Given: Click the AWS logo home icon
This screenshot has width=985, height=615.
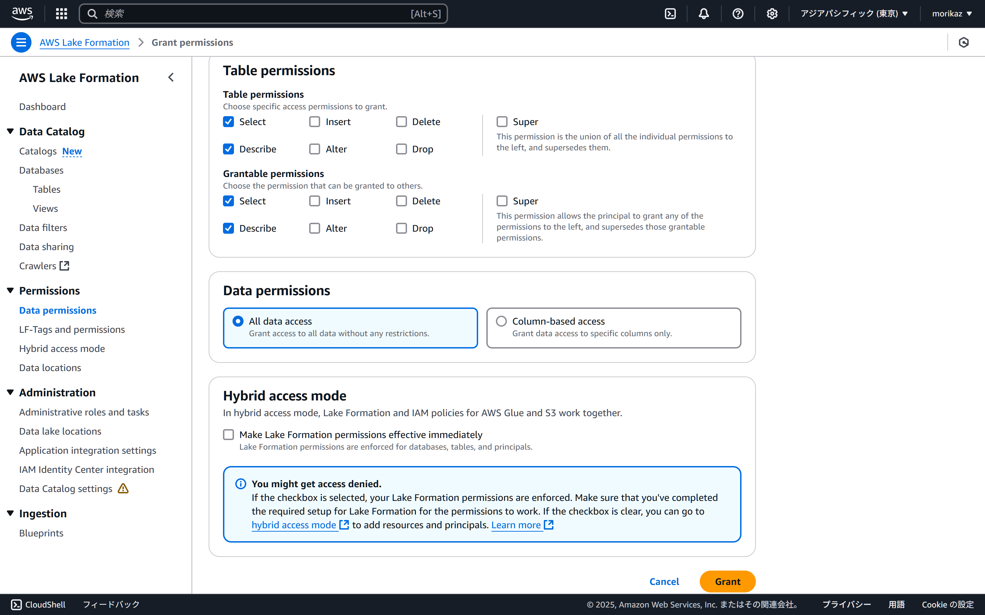Looking at the screenshot, I should (x=22, y=13).
